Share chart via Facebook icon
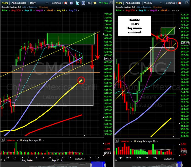The height and width of the screenshot is (167, 191). click(x=83, y=3)
